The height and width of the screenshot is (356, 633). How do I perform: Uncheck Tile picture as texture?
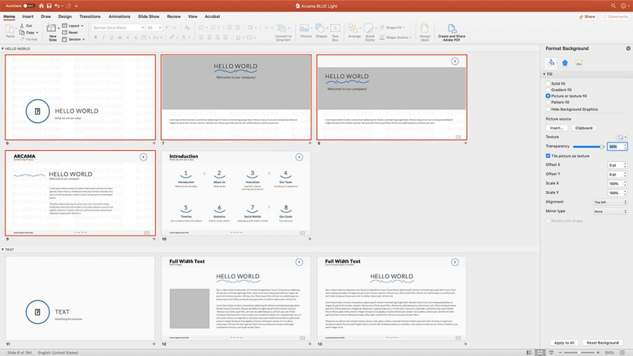[x=548, y=156]
